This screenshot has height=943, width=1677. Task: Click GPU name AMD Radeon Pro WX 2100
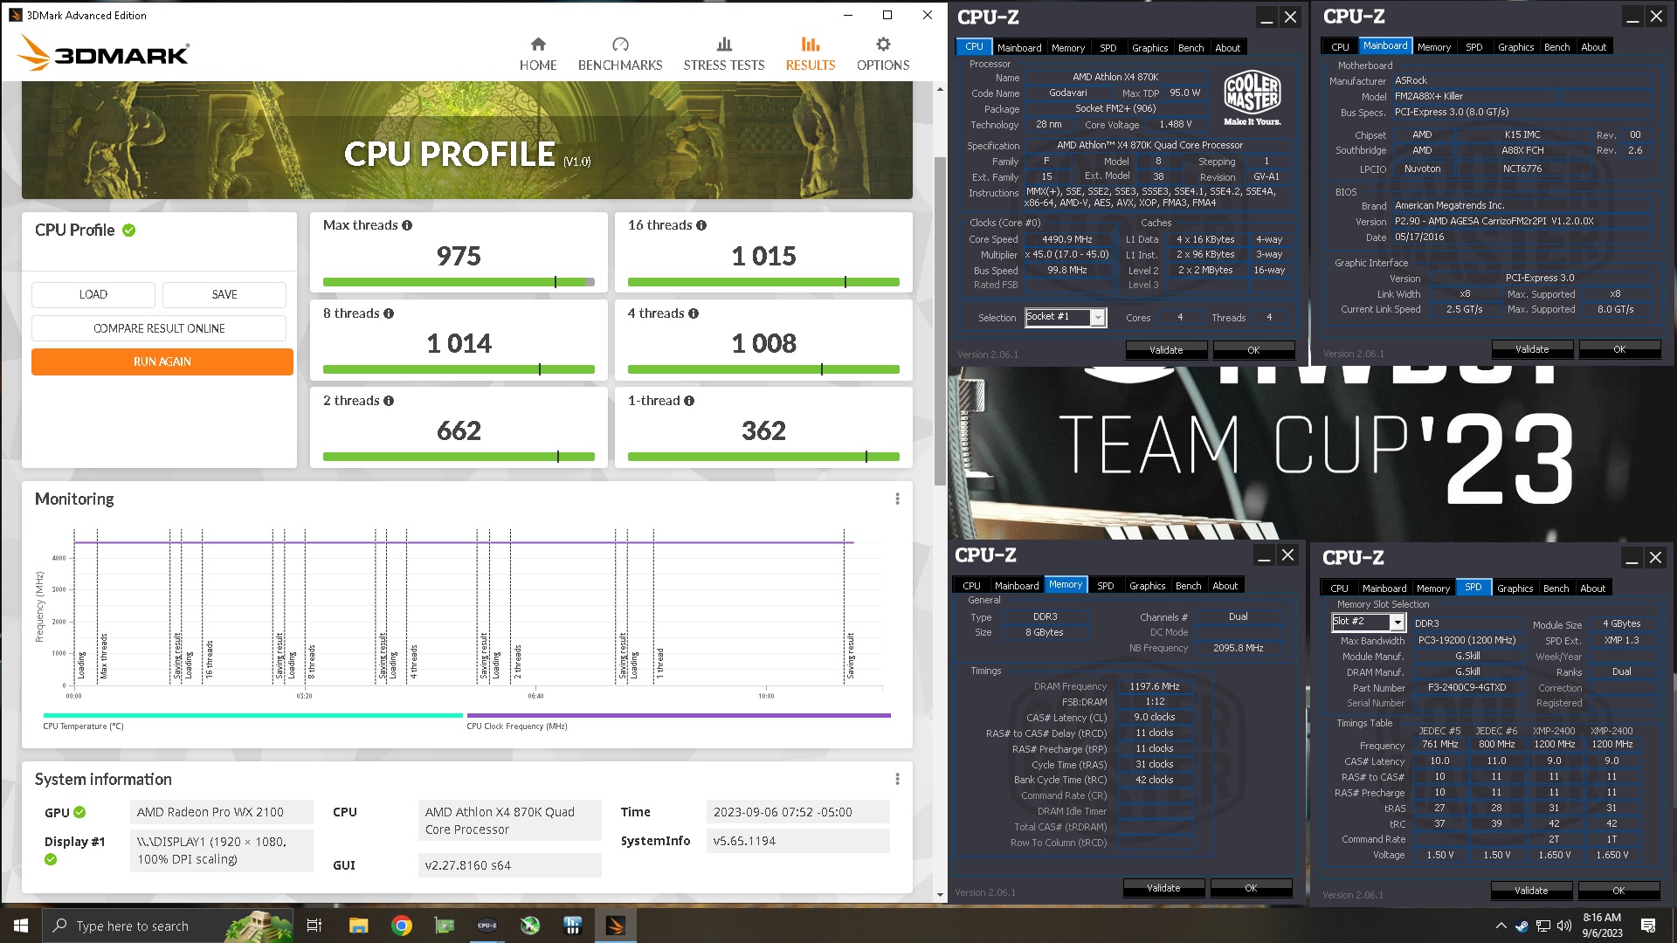click(x=221, y=812)
